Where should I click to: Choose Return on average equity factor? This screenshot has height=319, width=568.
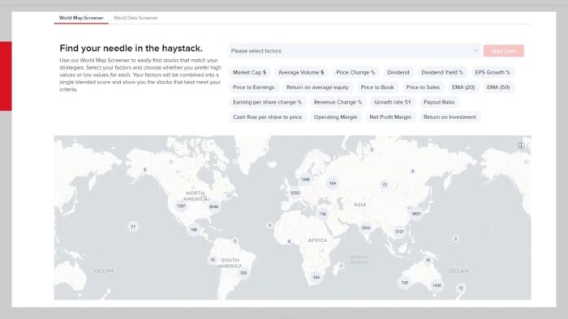pyautogui.click(x=317, y=87)
